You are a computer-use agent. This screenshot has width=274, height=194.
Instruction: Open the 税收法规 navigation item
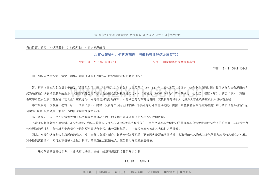tap(122, 35)
